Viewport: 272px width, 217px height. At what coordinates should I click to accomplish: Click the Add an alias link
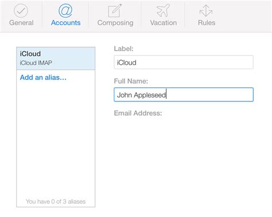(43, 77)
